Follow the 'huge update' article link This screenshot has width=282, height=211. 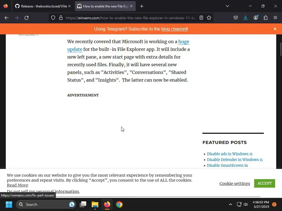click(x=184, y=42)
